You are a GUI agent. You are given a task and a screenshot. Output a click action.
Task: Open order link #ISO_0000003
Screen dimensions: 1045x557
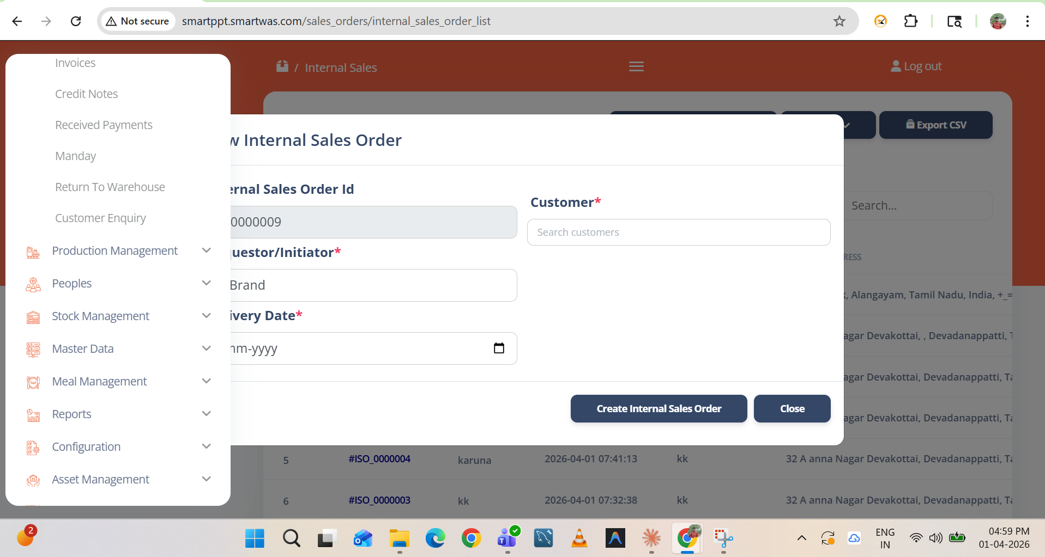(379, 500)
